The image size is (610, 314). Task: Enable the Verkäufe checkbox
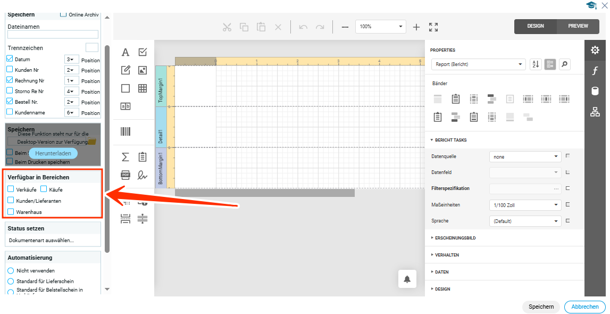(x=11, y=189)
